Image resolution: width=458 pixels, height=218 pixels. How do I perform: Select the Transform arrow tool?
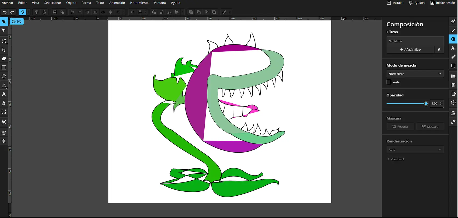pyautogui.click(x=4, y=22)
